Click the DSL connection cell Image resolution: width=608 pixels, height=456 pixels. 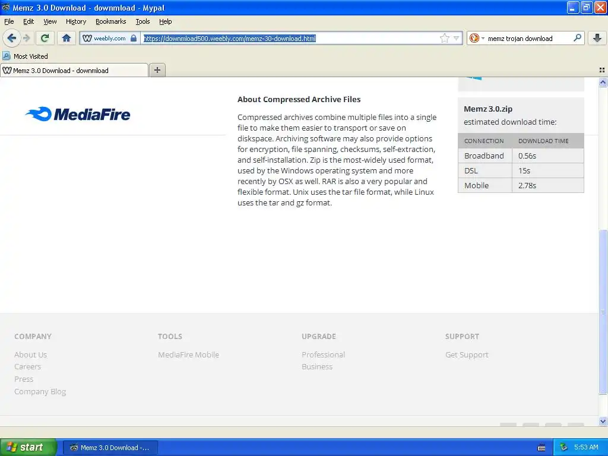(484, 170)
